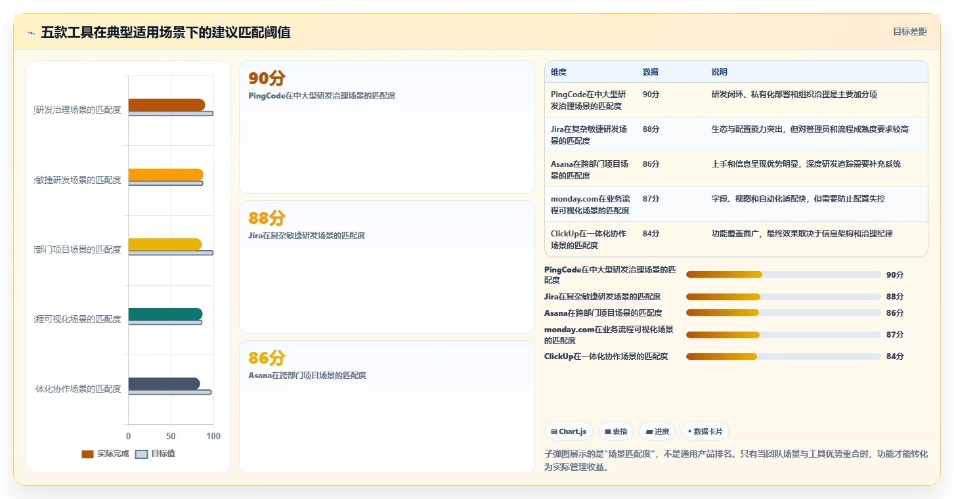Click the 数据 column header
The image size is (954, 499).
651,72
